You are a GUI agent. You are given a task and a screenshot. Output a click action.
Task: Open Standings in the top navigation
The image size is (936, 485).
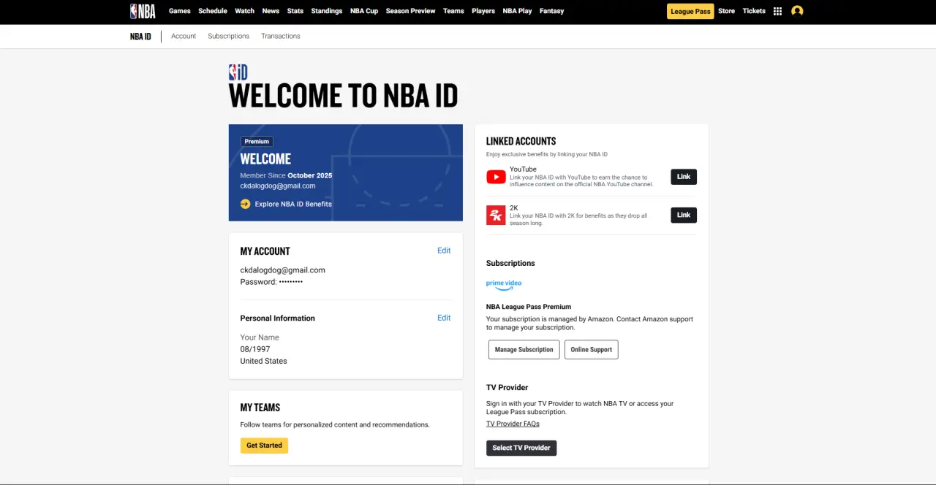(x=327, y=11)
